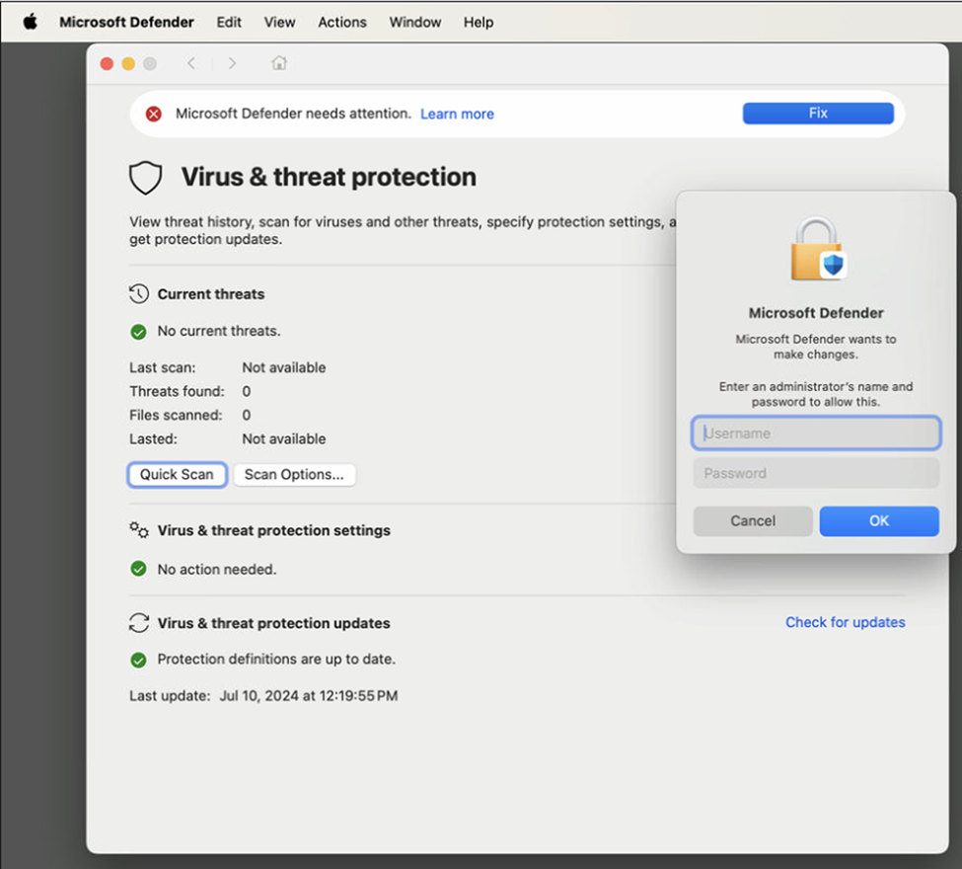Viewport: 962px width, 869px height.
Task: Open the Learn more link
Action: (457, 114)
